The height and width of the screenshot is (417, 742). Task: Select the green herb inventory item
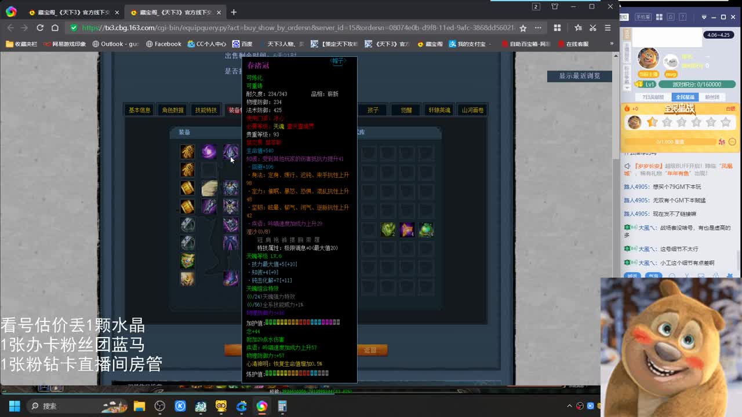[388, 229]
